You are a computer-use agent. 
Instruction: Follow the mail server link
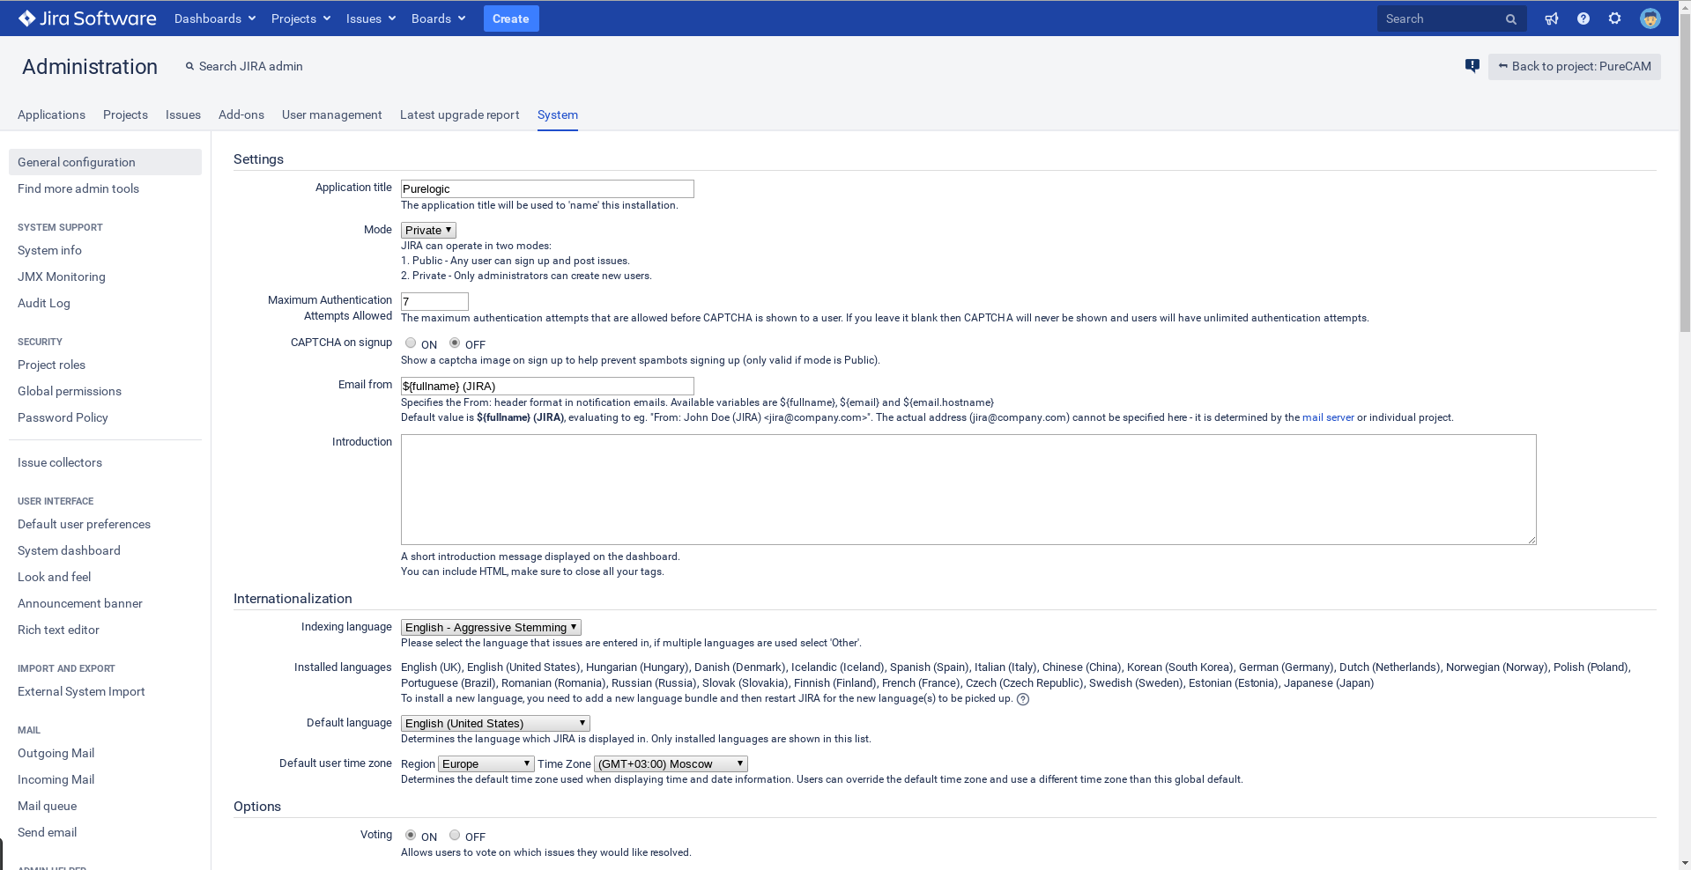(x=1328, y=417)
